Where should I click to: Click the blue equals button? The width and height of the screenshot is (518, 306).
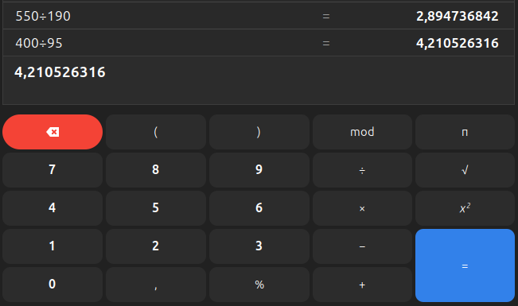(465, 265)
